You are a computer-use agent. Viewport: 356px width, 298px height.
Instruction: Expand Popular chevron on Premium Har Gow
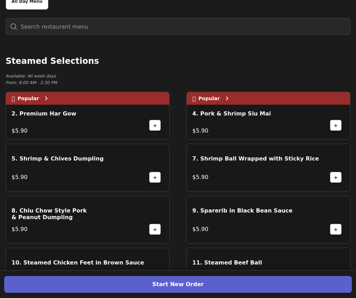click(x=46, y=99)
